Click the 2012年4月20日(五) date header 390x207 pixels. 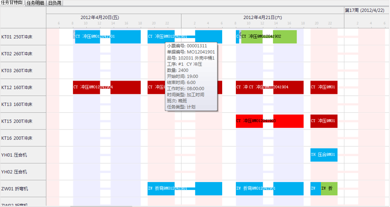[x=100, y=17]
